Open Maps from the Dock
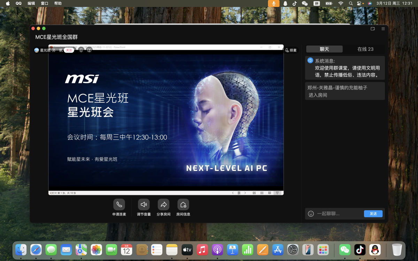 click(81, 250)
